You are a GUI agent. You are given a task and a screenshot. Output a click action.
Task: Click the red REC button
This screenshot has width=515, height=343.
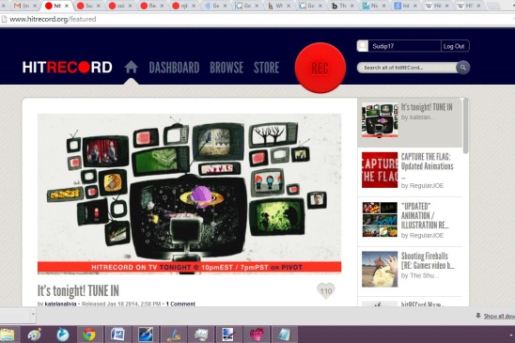point(320,68)
